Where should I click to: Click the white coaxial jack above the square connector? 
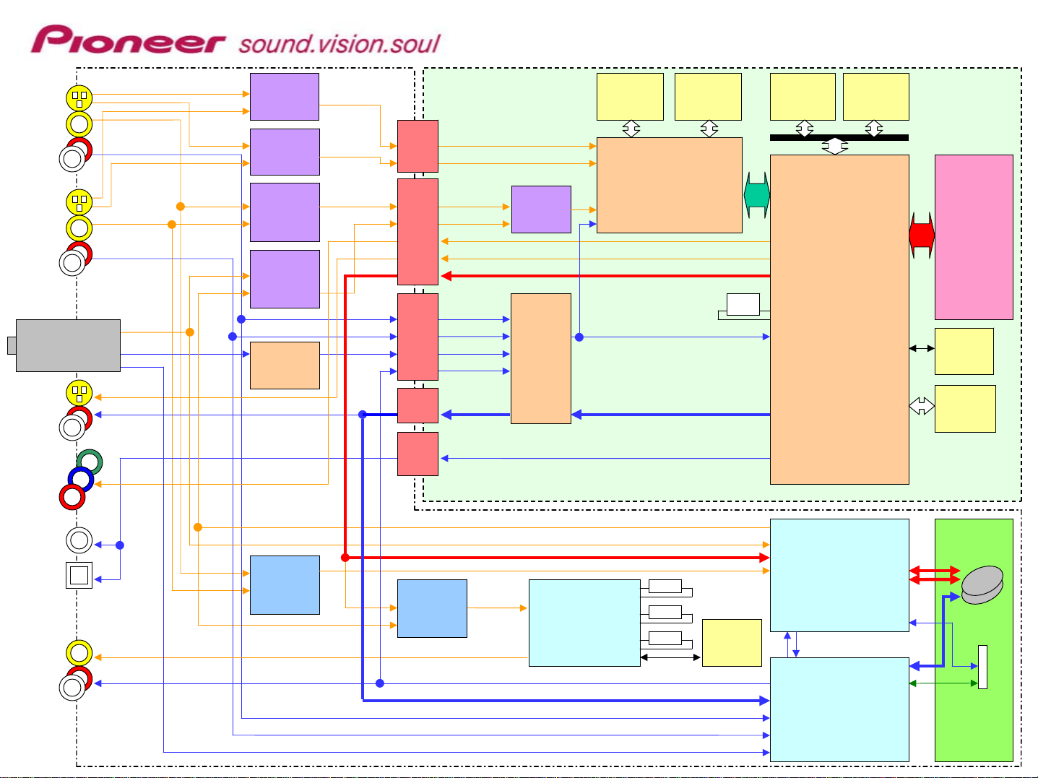tap(79, 540)
